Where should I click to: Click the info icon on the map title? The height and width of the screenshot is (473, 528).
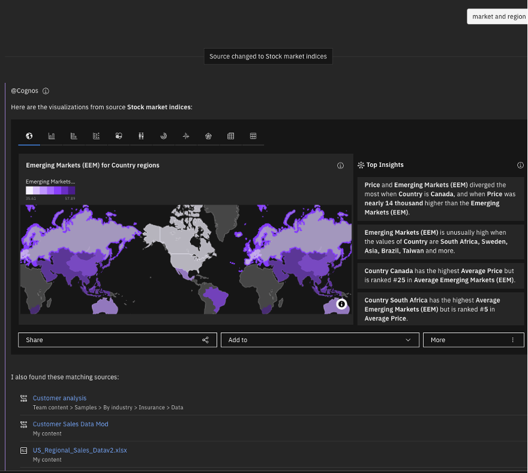point(340,166)
